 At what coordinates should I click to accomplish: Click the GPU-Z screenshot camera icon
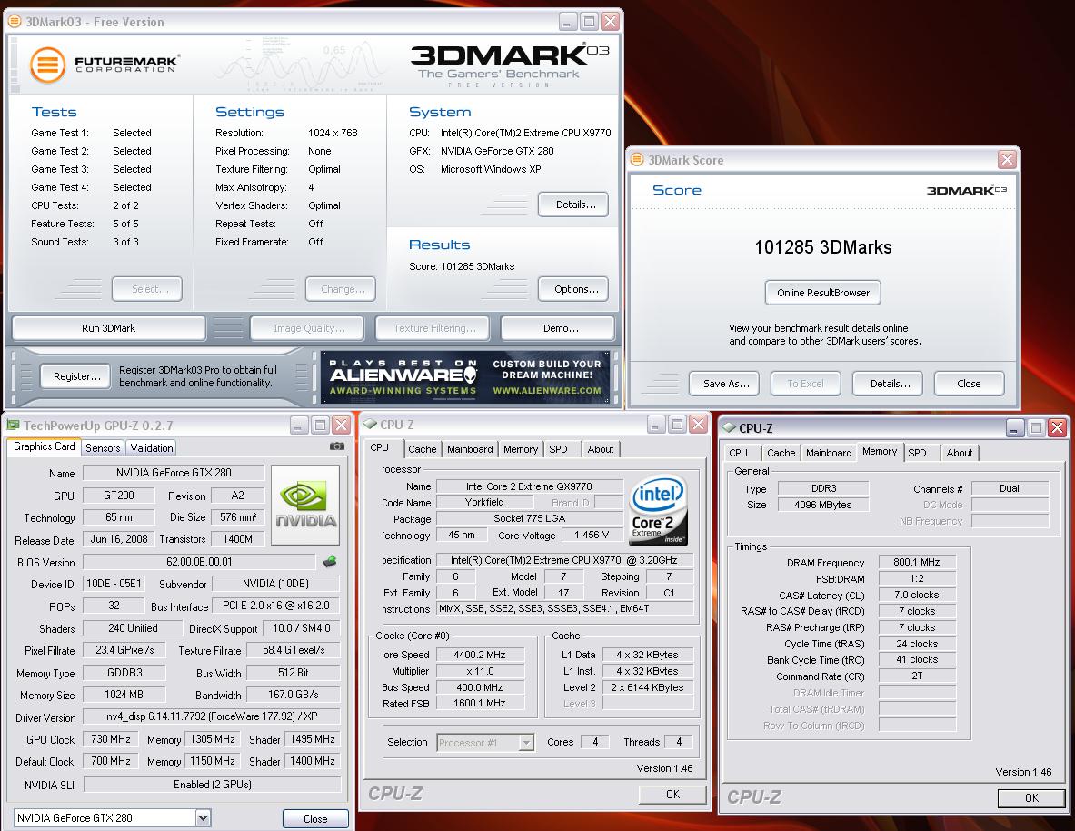click(336, 446)
